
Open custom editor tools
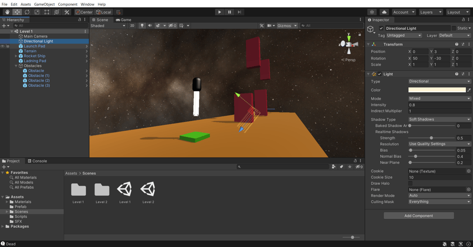(67, 12)
